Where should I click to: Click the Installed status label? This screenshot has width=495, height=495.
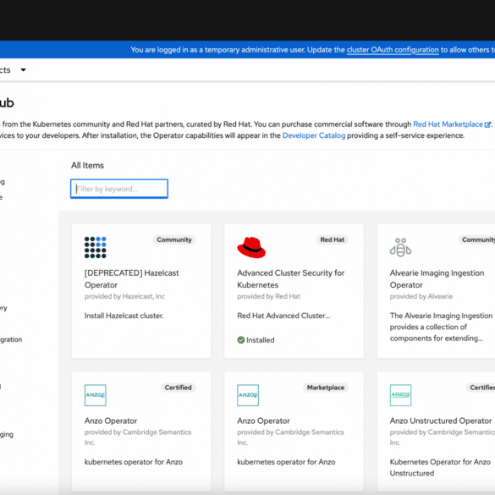pyautogui.click(x=261, y=340)
